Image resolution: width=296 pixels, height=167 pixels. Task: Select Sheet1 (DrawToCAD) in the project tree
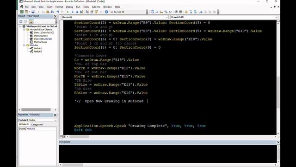(x=44, y=32)
